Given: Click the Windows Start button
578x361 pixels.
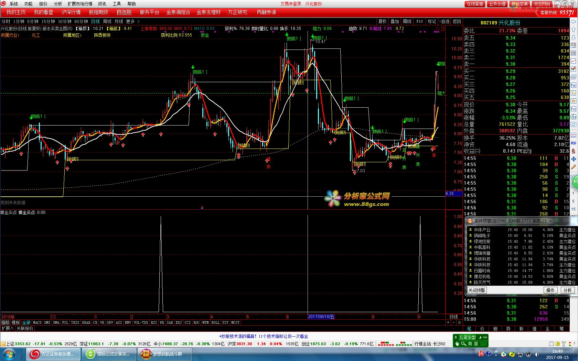Looking at the screenshot, I should (x=9, y=354).
